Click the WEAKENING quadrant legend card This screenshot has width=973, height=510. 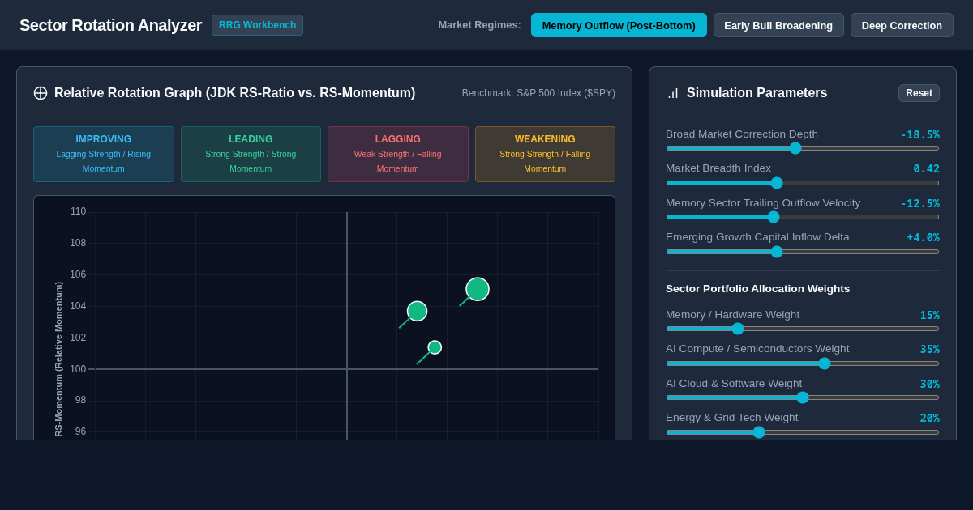tap(545, 154)
